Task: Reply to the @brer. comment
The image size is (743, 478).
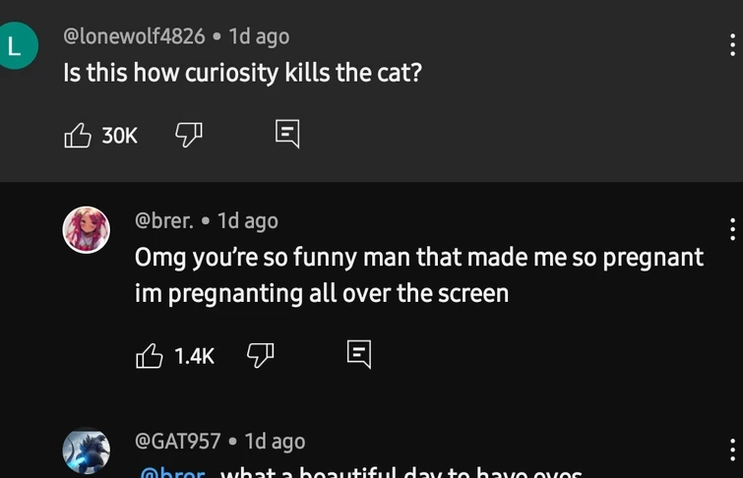Action: [359, 355]
